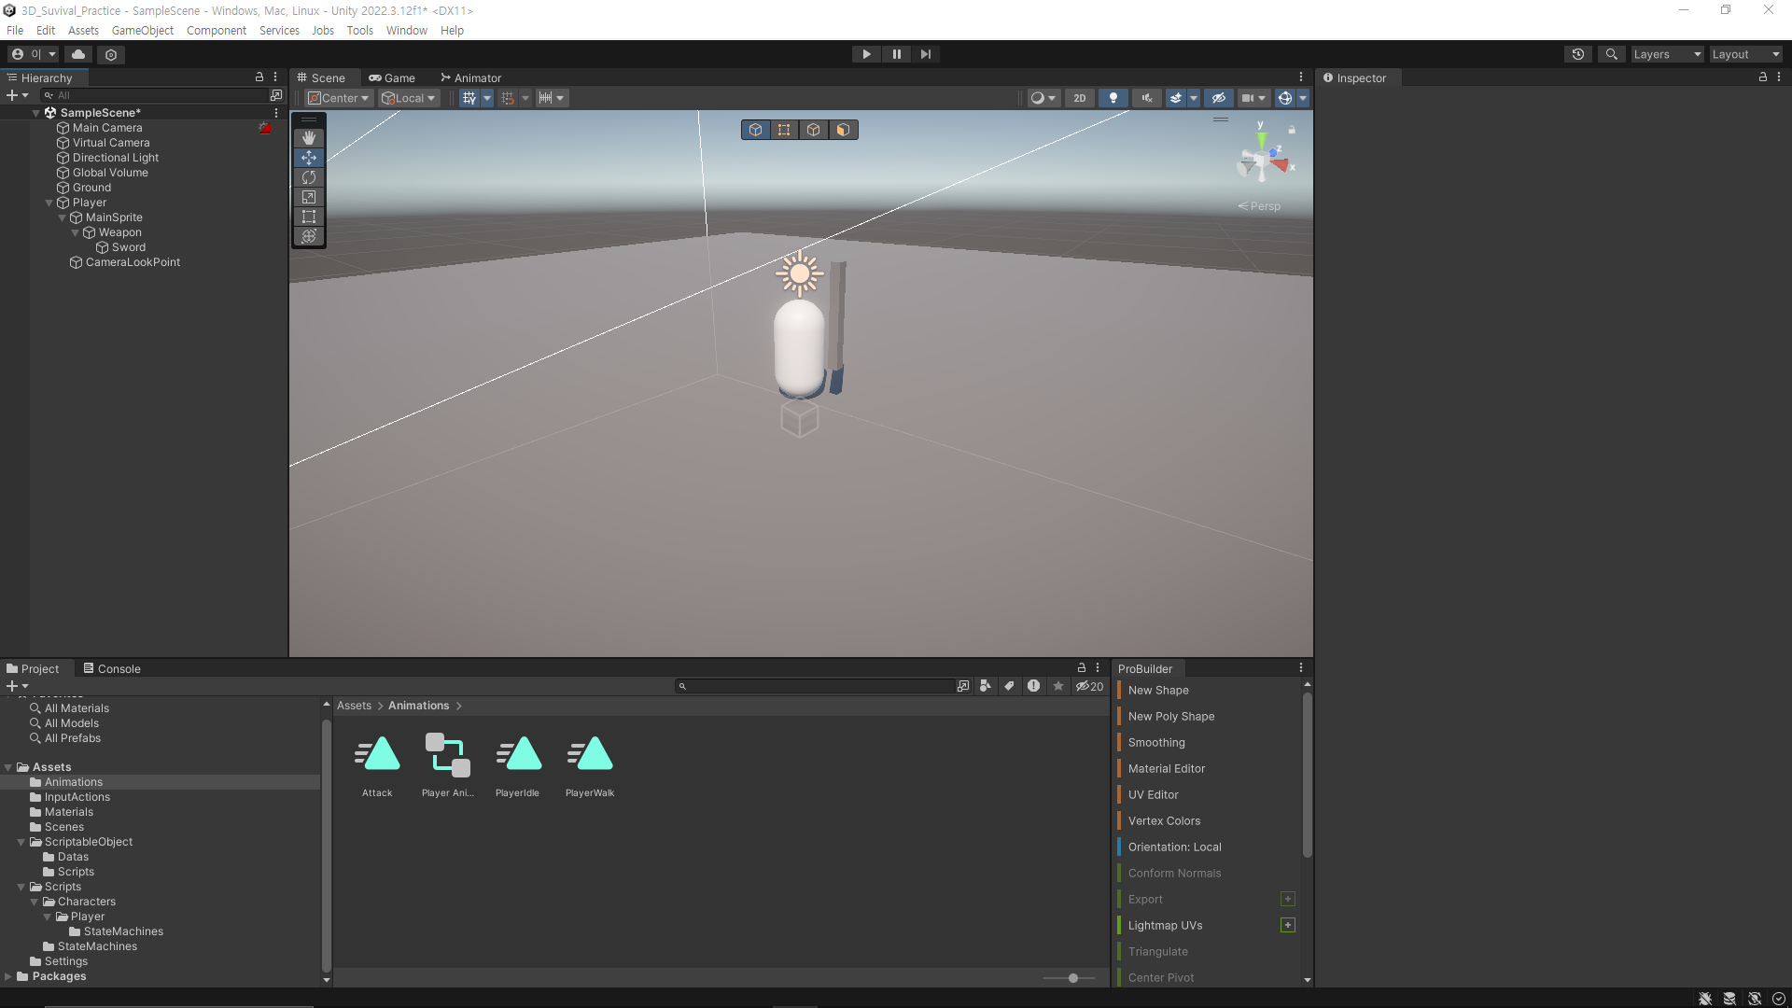Click ProBuilder Vertex Colors

tap(1164, 821)
